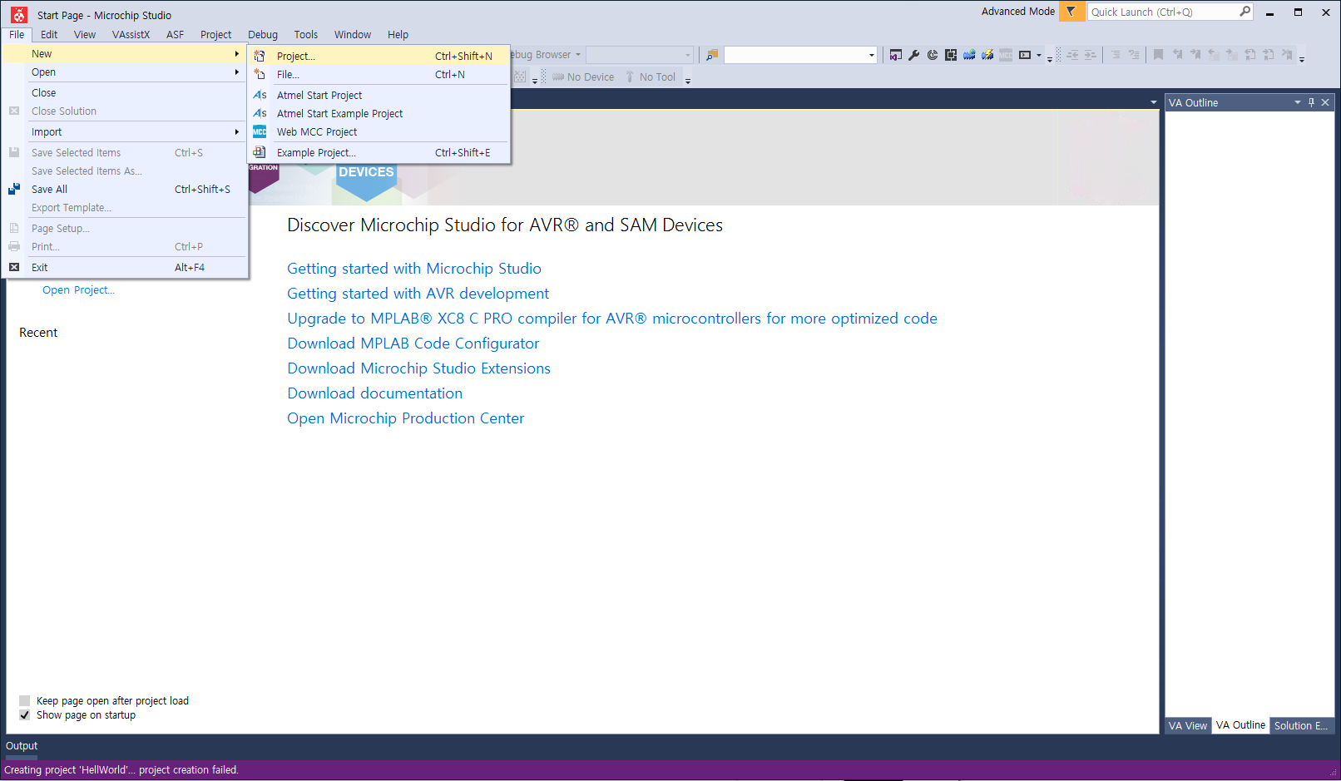Click the Microchip Studio logo in title bar

(18, 15)
